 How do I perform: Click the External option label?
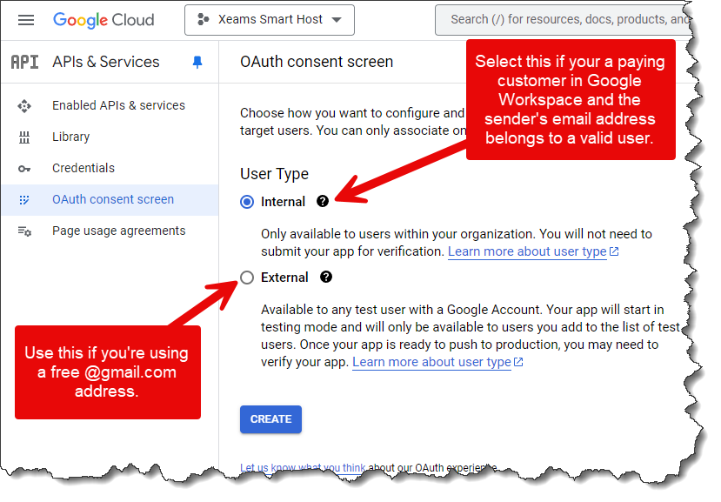284,278
